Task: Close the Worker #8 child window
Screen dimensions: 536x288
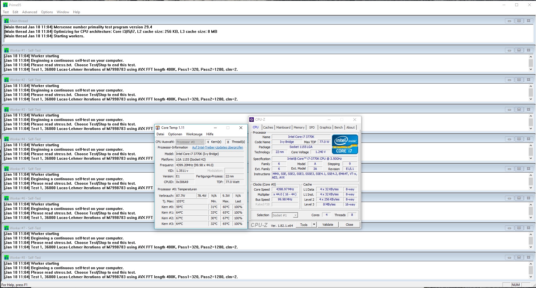Action: coord(528,257)
